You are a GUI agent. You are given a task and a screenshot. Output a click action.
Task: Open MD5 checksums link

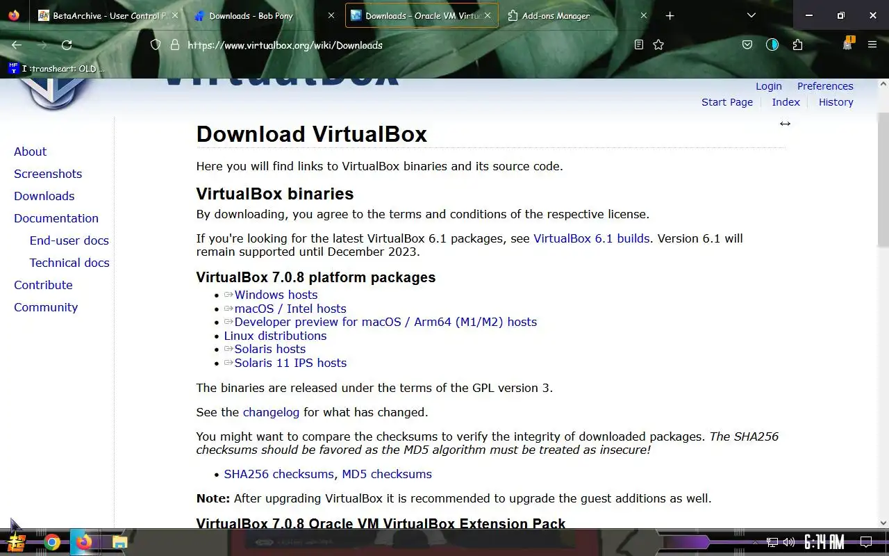[x=387, y=474]
